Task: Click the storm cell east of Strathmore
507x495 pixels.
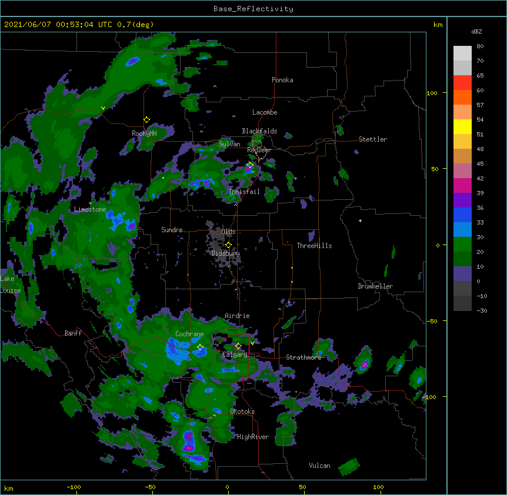Action: point(365,365)
